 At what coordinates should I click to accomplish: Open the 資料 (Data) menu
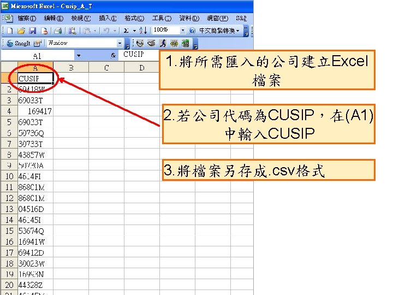[x=189, y=19]
